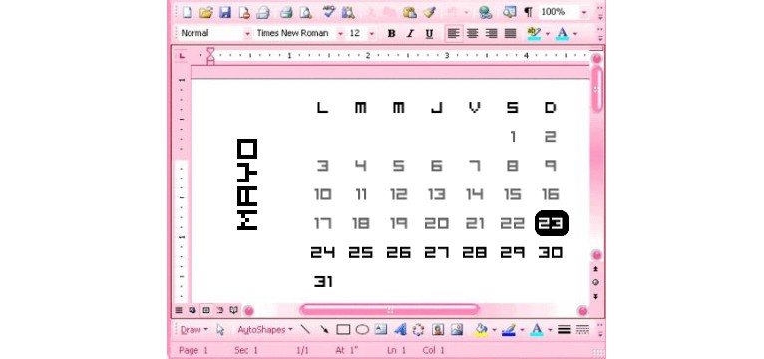Switch to Reading Layout view button
The height and width of the screenshot is (359, 764).
[233, 310]
